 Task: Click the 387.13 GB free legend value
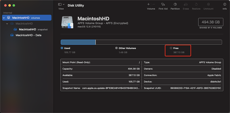[179, 52]
